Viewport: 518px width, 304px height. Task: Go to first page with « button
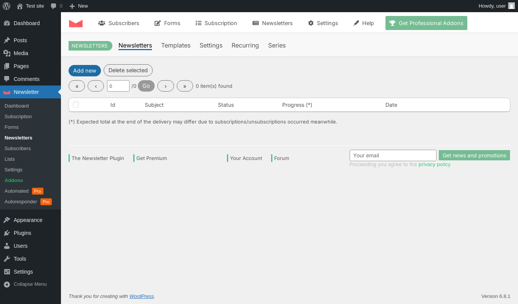tap(77, 86)
